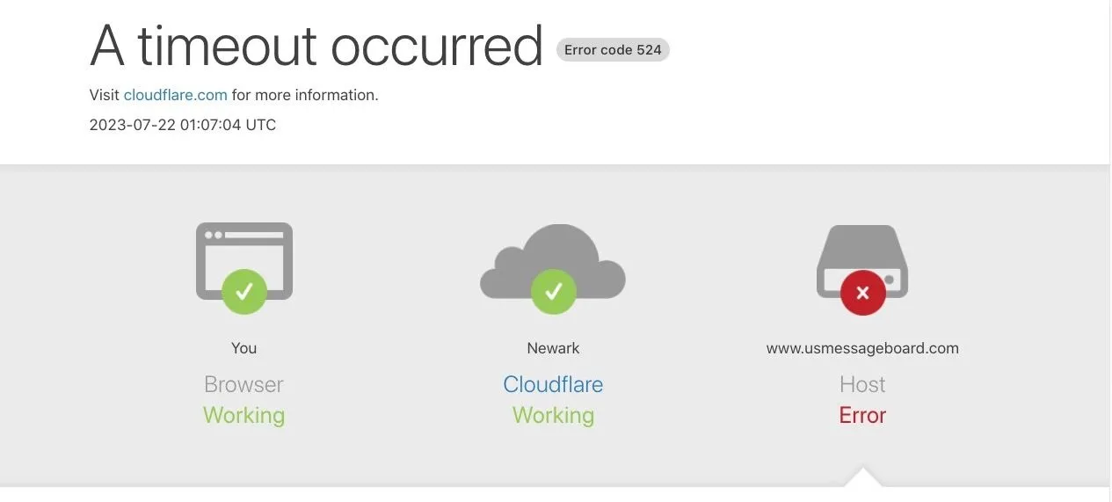Click the red X error badge on the host icon
The width and height of the screenshot is (1112, 502).
(x=862, y=292)
